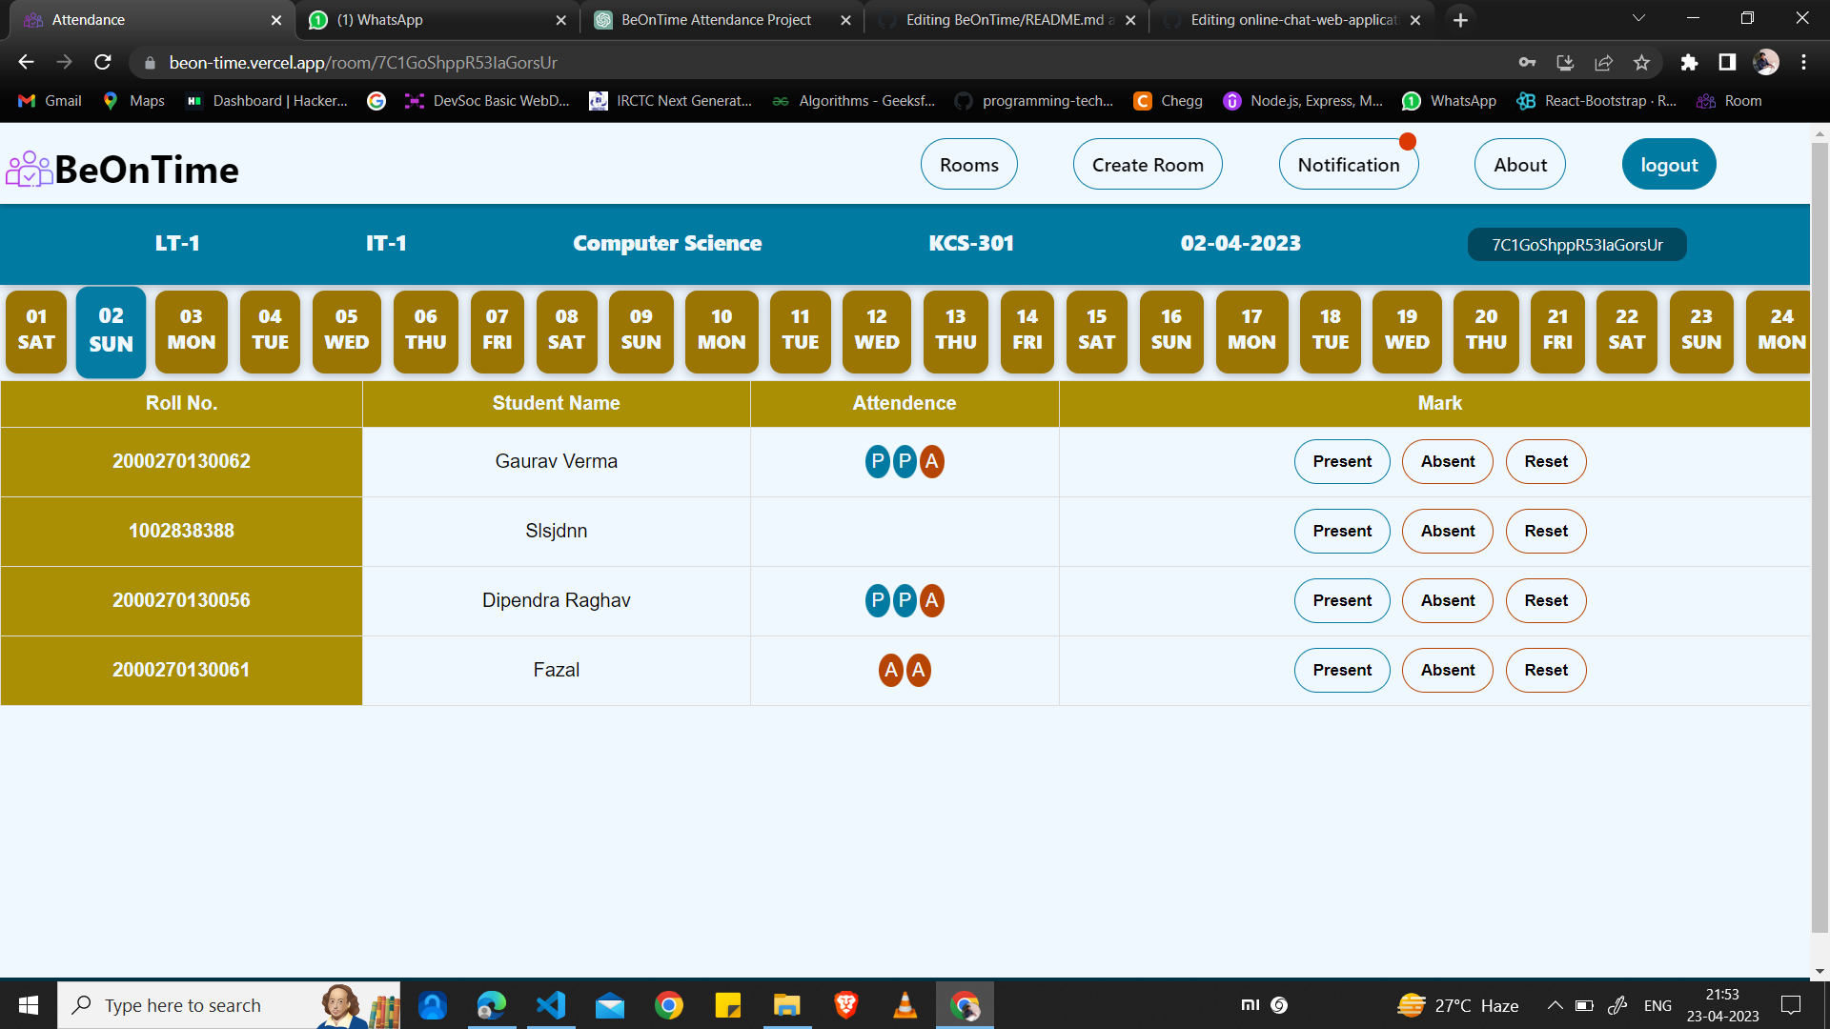Viewport: 1830px width, 1029px height.
Task: Click Gaurav Verma's first Present (P) badge
Action: point(876,461)
